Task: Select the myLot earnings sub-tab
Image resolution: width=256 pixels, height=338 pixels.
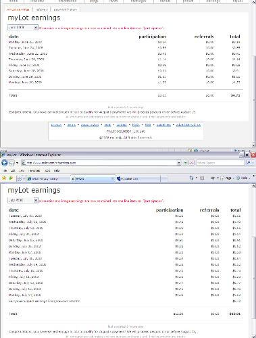Action: pos(18,9)
